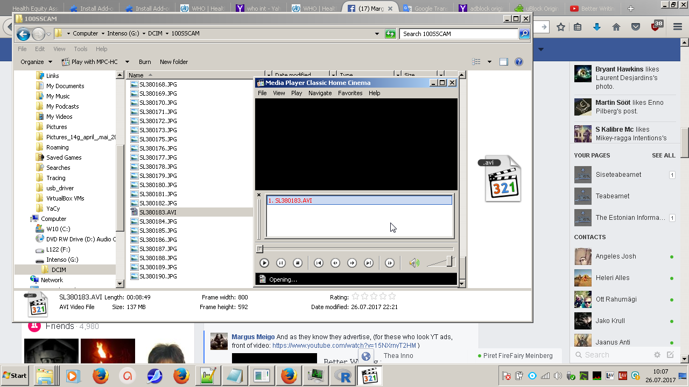Pause the video in Media Player Classic
Viewport: 689px width, 387px height.
pos(281,263)
